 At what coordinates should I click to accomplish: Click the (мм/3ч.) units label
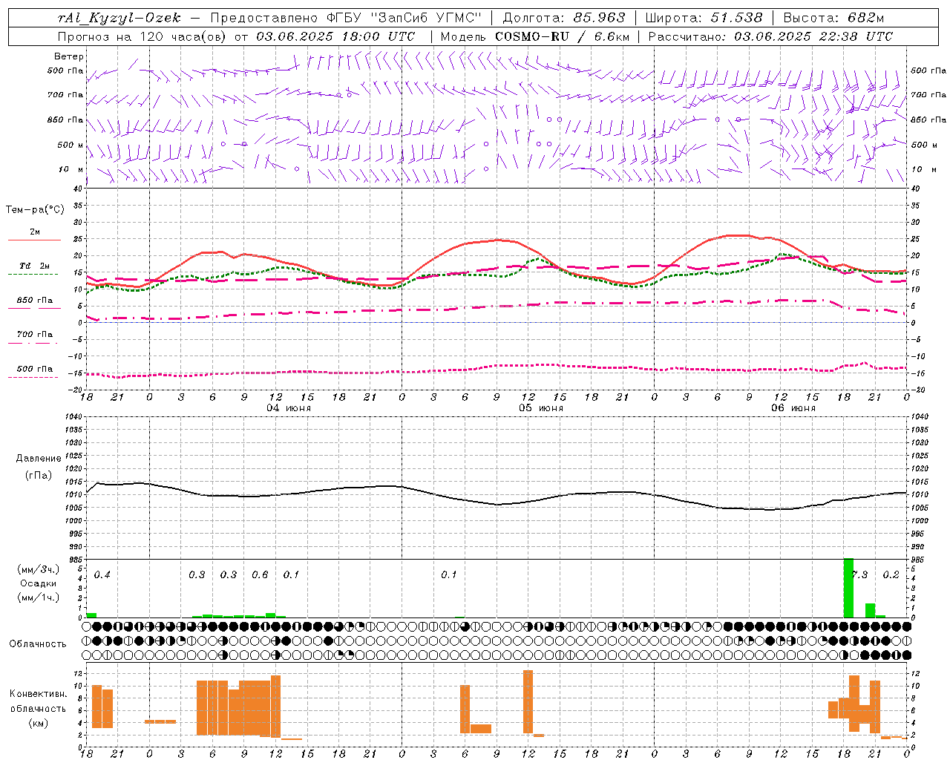pyautogui.click(x=38, y=569)
